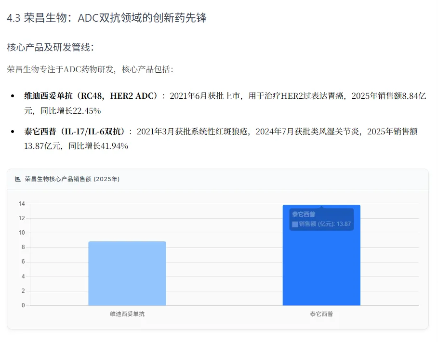Viewport: 438px width, 342px height.
Task: Click the y-axis value 2
Action: click(x=23, y=291)
